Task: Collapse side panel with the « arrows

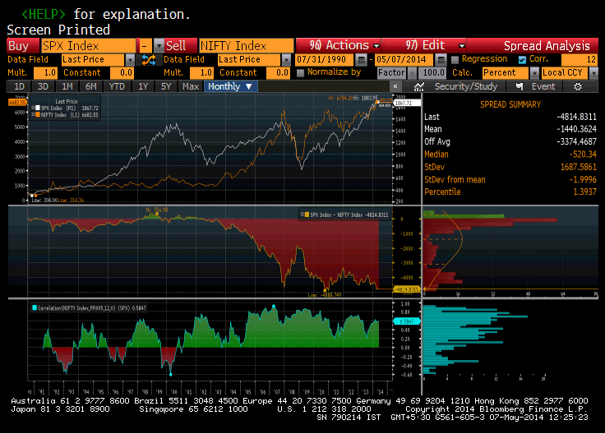Action: point(395,86)
